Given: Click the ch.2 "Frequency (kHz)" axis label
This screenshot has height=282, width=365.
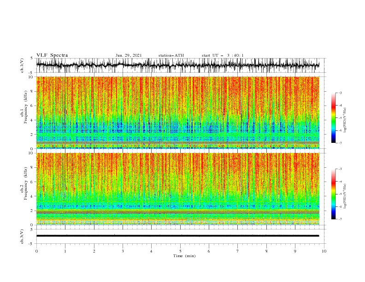Looking at the screenshot, I should click(26, 183).
